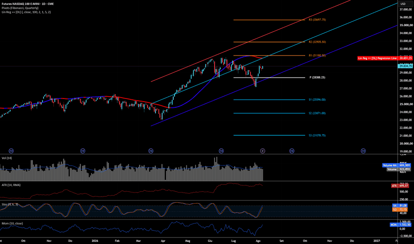
Task: Click the R1 (31180.50) pivot label
Action: [x=317, y=55]
